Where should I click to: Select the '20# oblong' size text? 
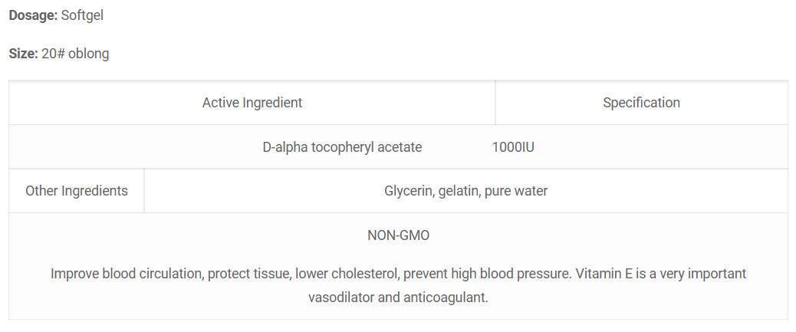tap(75, 54)
